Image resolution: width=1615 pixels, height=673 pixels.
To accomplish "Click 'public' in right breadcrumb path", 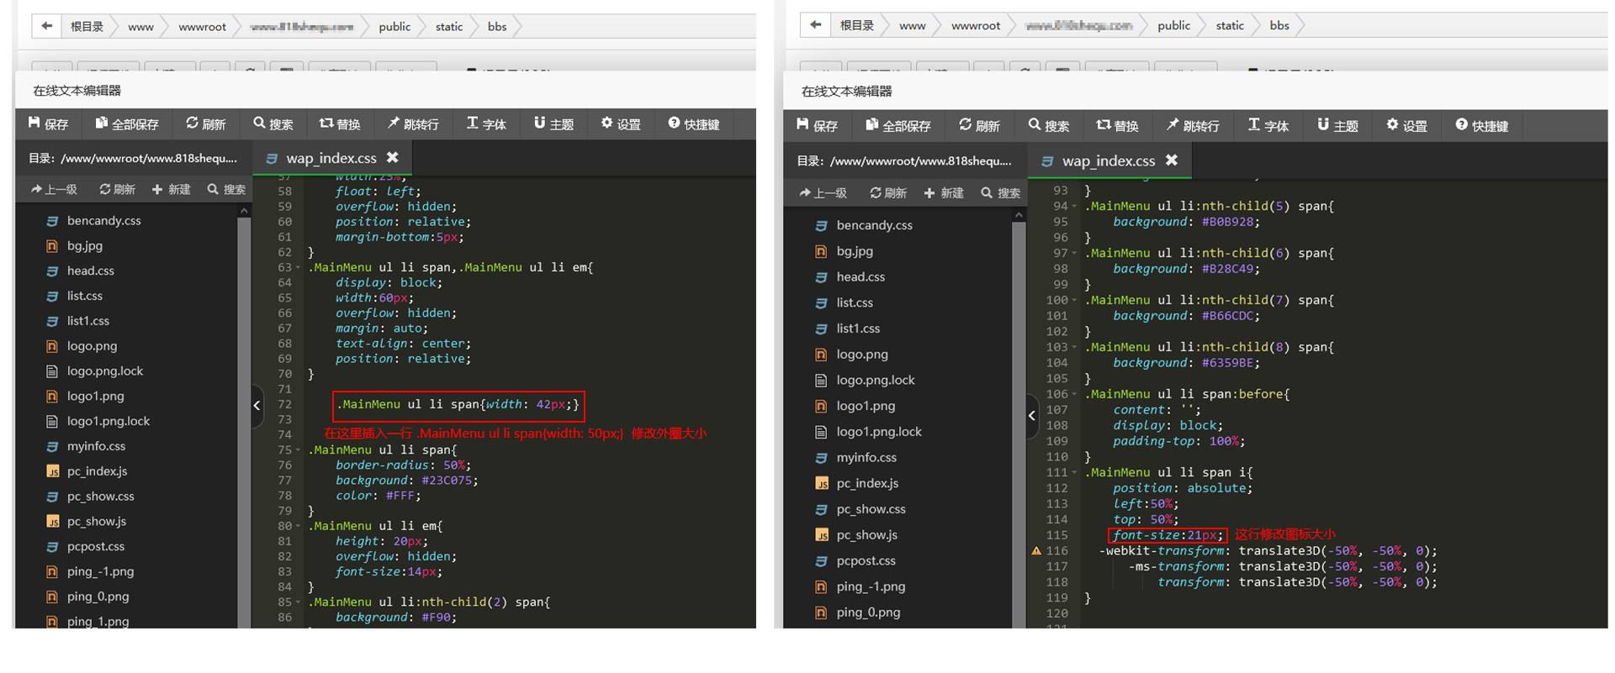I will pos(1173,25).
